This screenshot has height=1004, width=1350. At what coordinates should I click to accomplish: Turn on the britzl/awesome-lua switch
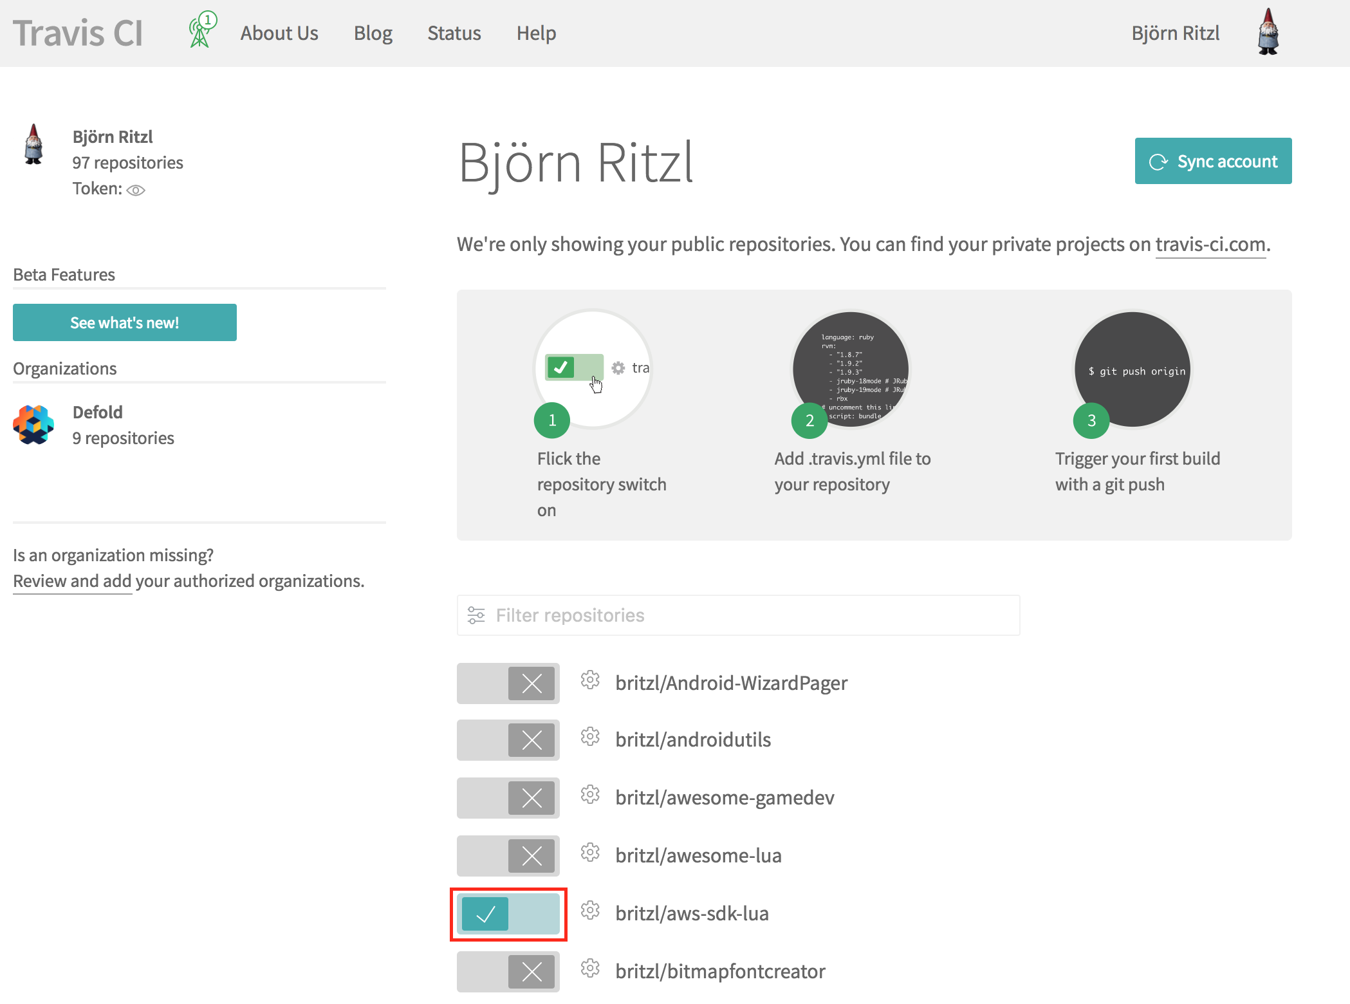[x=508, y=856]
